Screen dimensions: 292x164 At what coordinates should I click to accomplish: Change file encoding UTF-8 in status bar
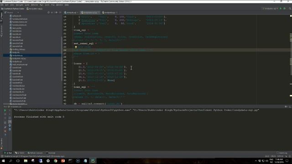click(x=280, y=156)
